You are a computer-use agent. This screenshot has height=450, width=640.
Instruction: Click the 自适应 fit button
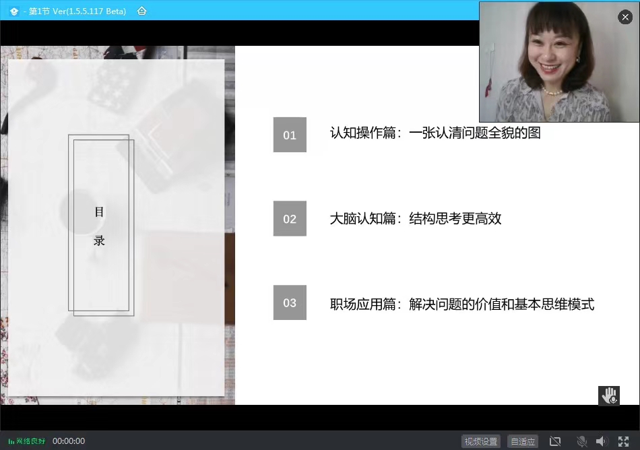523,441
